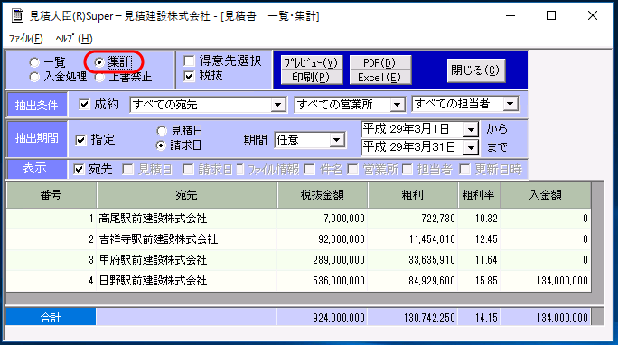
Task: Click the 合計 total label
Action: click(51, 317)
